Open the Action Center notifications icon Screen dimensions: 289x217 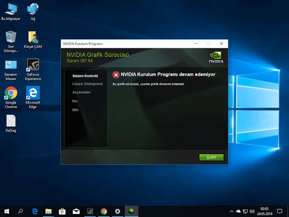click(x=280, y=211)
